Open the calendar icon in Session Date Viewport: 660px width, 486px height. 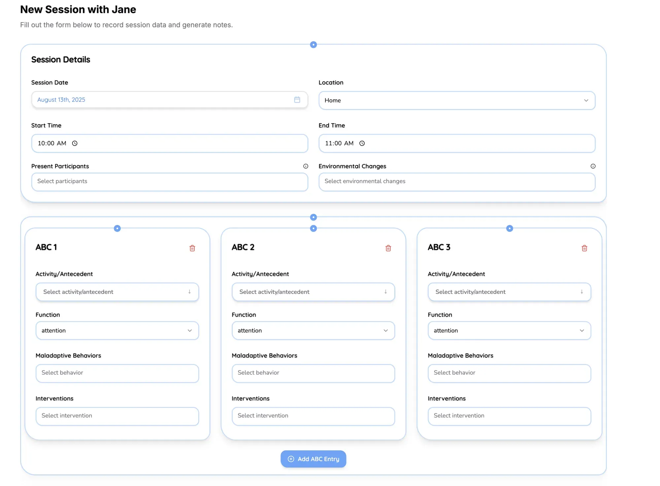point(297,100)
